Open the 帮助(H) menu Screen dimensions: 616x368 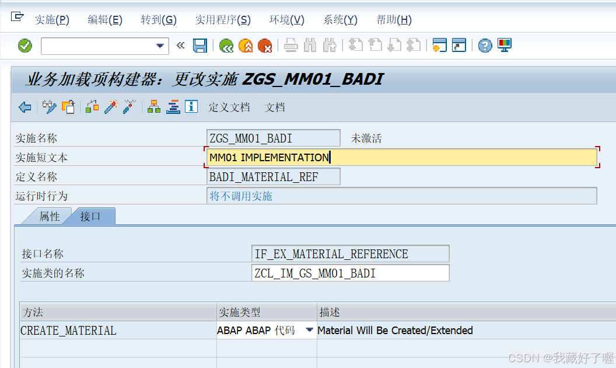pyautogui.click(x=394, y=20)
